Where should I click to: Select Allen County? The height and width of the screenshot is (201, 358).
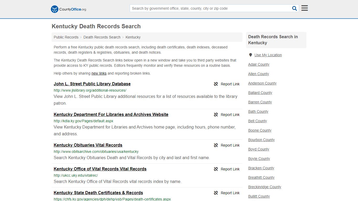coord(258,74)
